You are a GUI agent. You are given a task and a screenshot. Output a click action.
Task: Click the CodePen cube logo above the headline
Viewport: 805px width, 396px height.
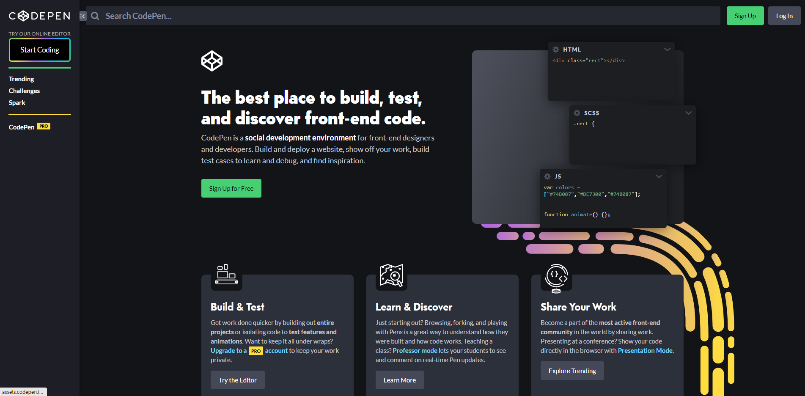point(212,61)
